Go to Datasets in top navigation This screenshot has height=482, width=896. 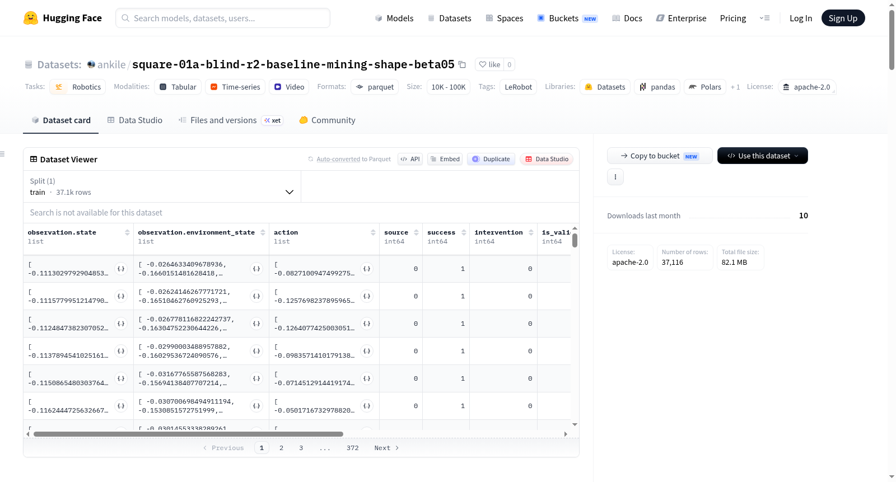[x=450, y=18]
